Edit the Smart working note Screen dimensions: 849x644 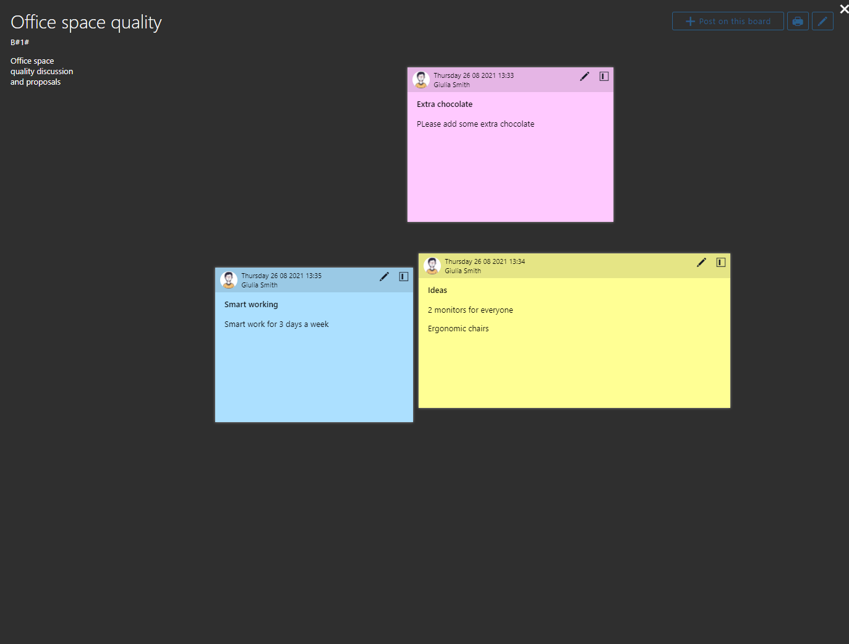(384, 276)
